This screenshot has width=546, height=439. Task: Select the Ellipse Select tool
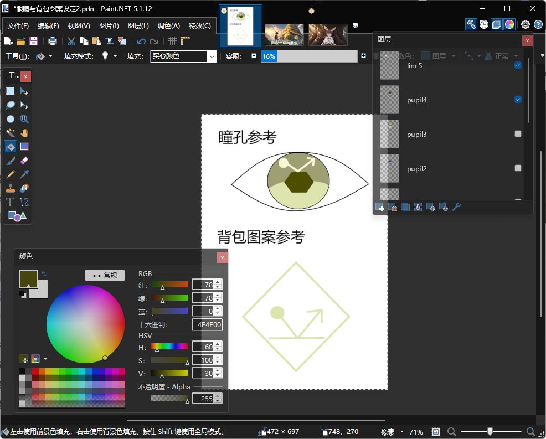(11, 119)
